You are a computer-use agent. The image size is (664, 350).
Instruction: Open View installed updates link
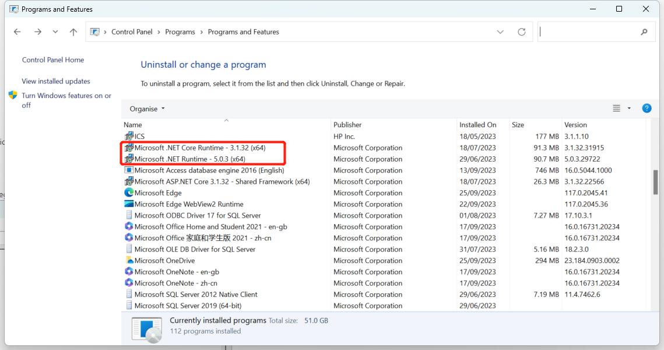[56, 81]
